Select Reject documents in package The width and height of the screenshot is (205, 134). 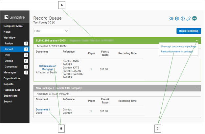pos(177,51)
